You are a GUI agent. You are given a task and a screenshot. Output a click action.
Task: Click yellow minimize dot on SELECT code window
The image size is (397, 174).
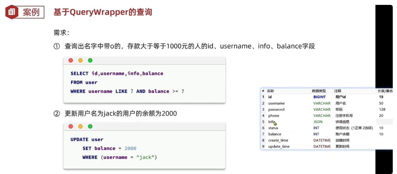[x=81, y=60]
